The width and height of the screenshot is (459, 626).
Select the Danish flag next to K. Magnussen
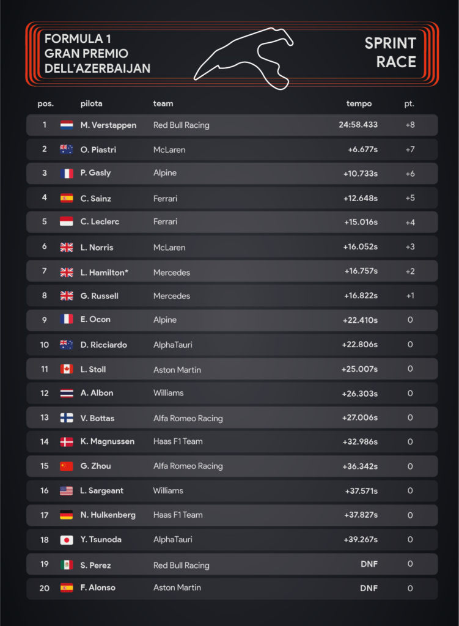tap(67, 441)
